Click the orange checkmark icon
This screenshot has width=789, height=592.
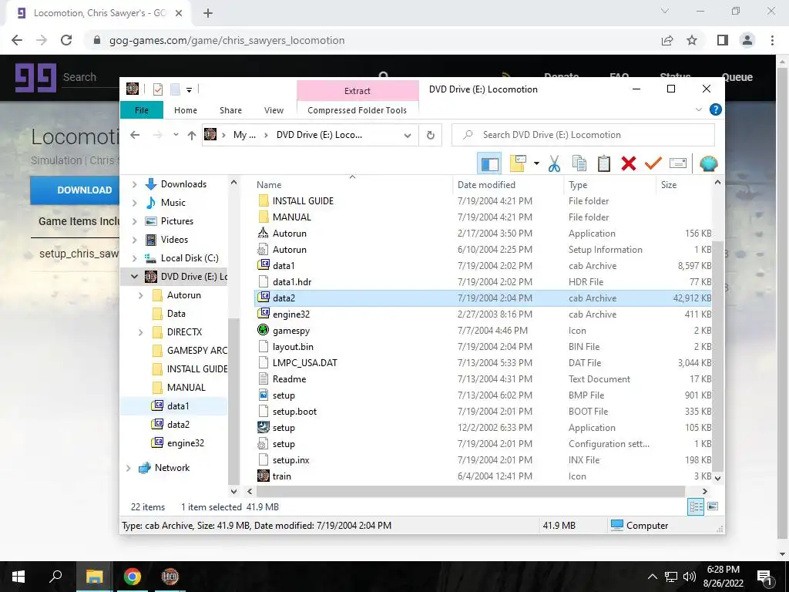pos(653,163)
